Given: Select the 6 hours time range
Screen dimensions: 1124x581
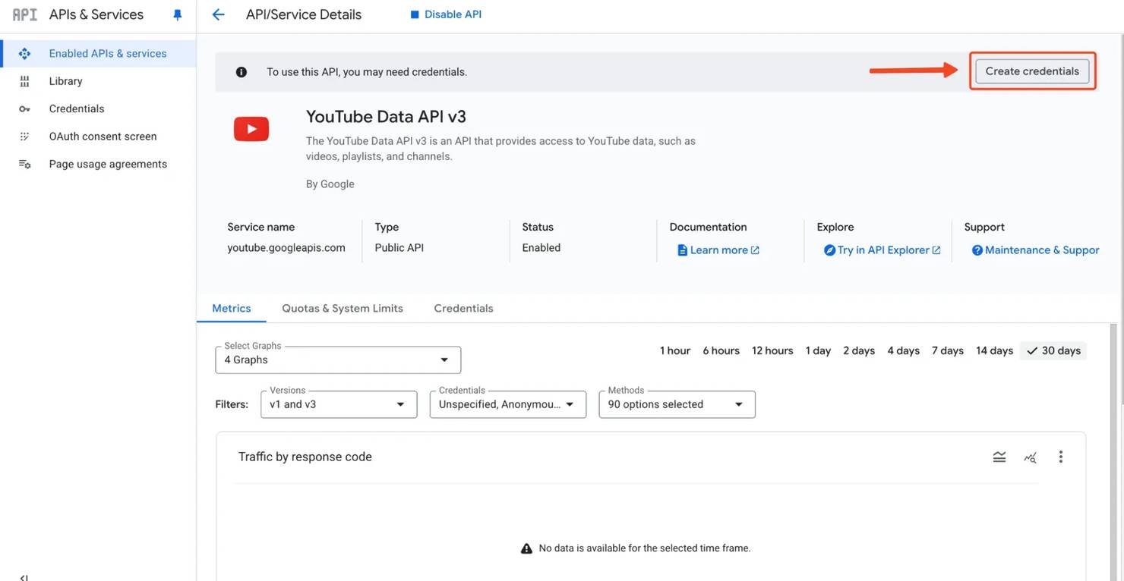Looking at the screenshot, I should tap(721, 351).
